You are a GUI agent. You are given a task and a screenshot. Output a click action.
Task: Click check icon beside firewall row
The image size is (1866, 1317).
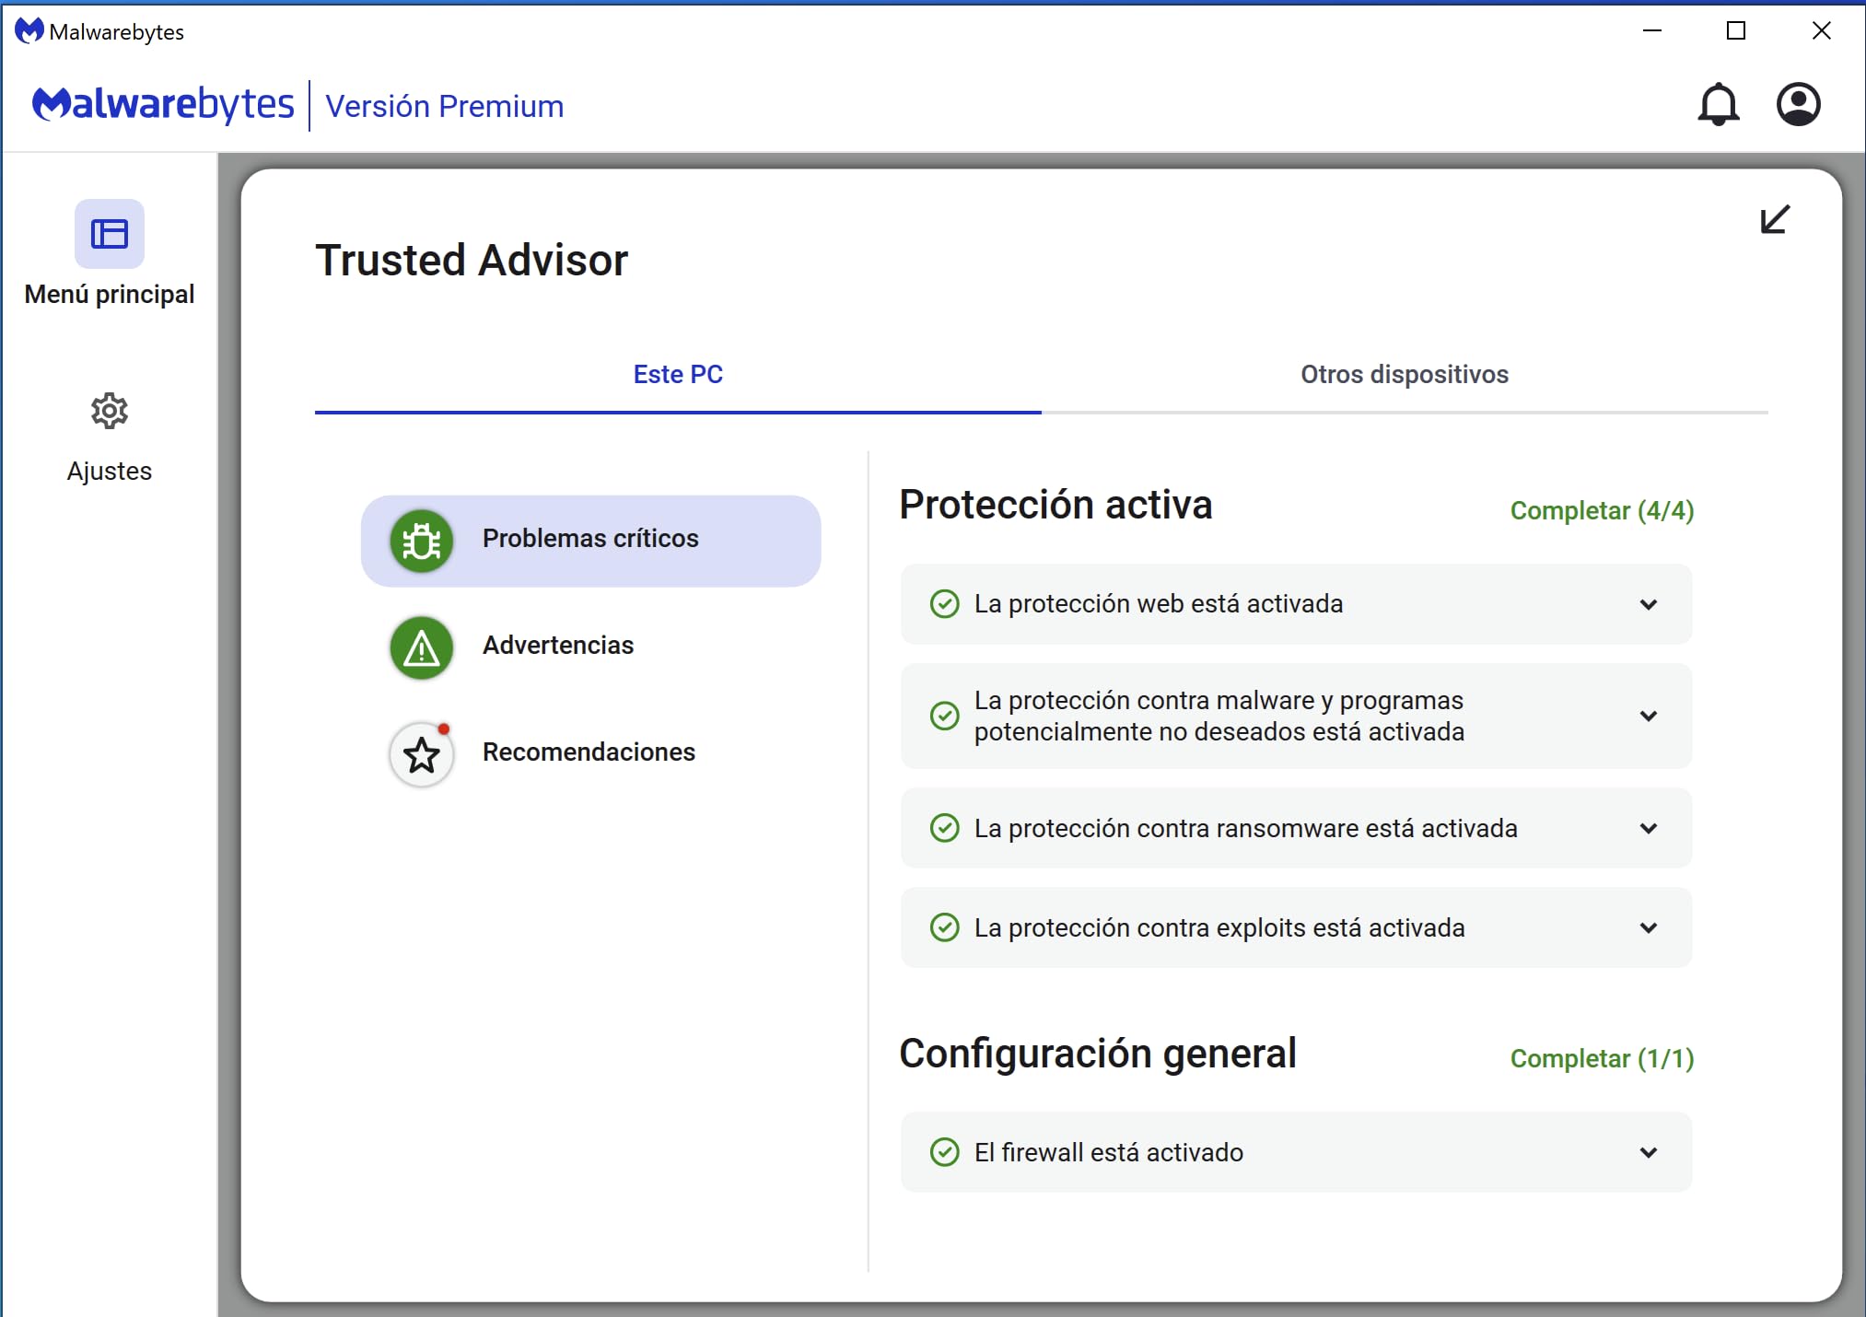pos(945,1152)
